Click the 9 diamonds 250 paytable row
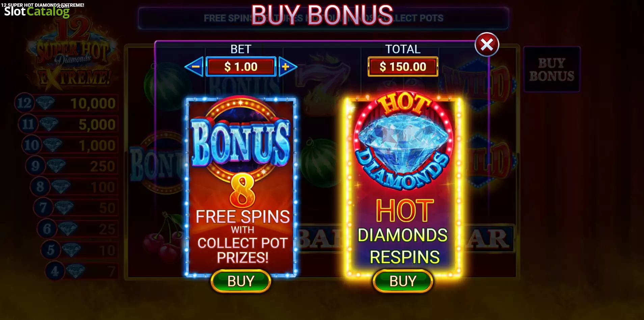 click(72, 166)
